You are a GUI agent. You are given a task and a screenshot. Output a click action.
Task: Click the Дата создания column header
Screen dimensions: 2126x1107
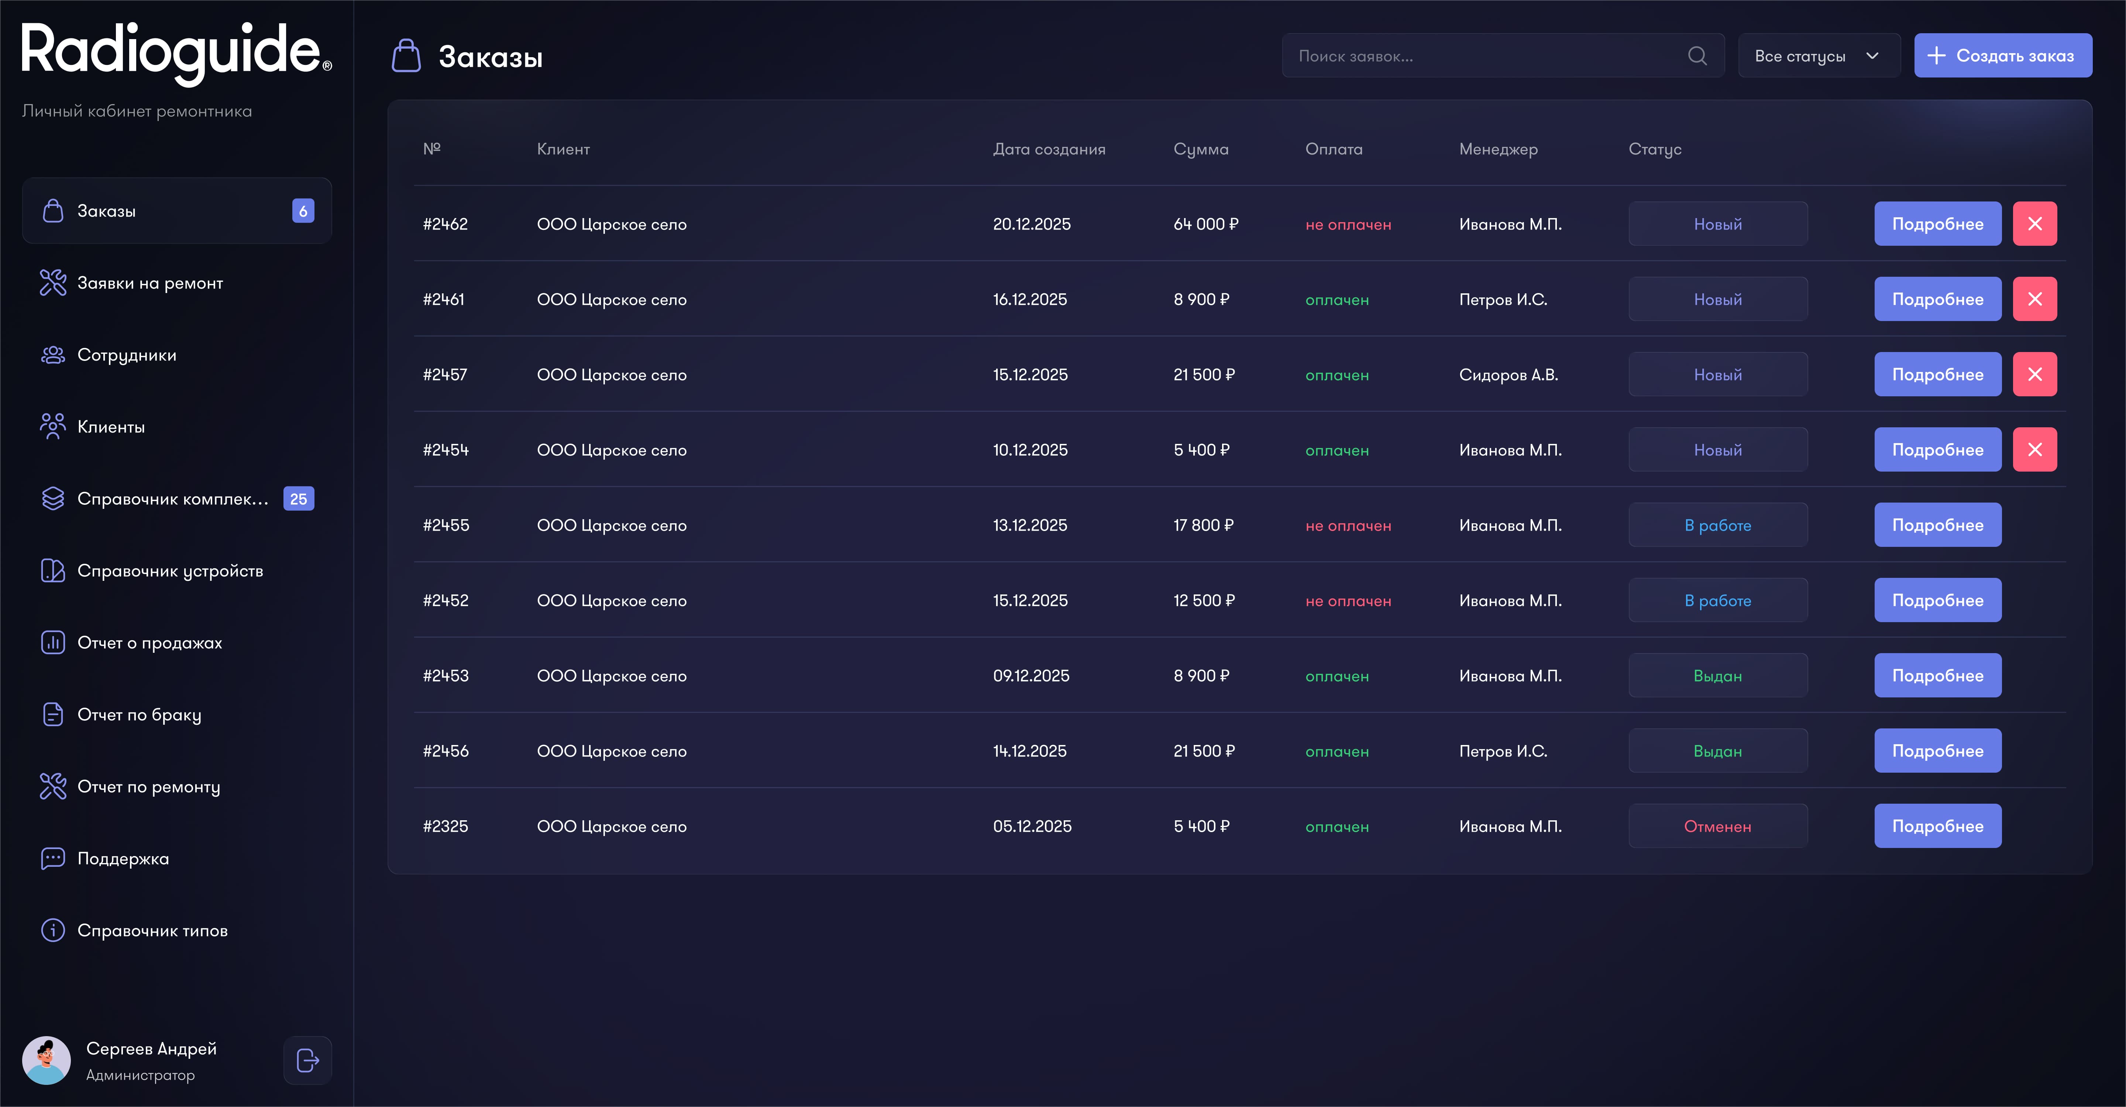pyautogui.click(x=1049, y=149)
